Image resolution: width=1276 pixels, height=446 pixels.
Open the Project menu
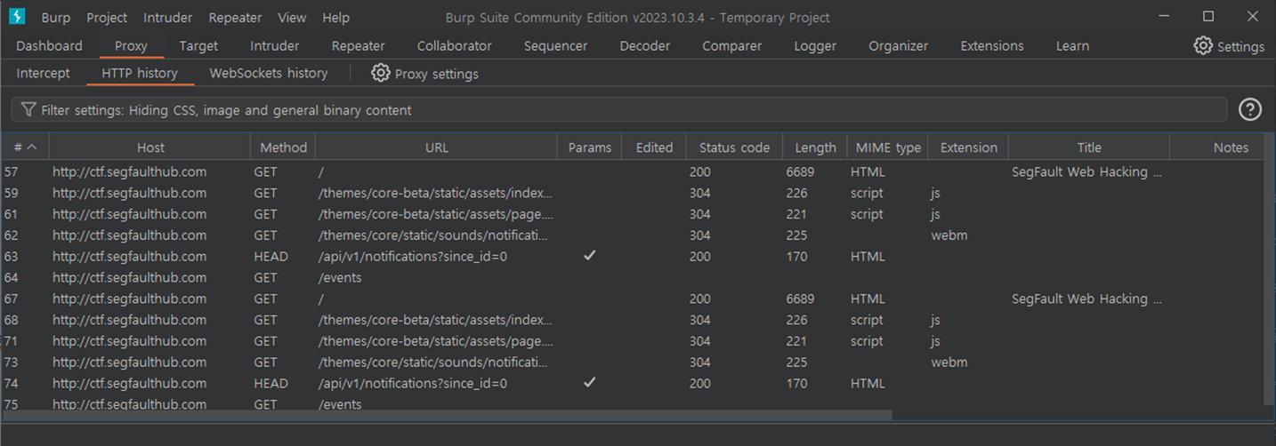point(107,17)
